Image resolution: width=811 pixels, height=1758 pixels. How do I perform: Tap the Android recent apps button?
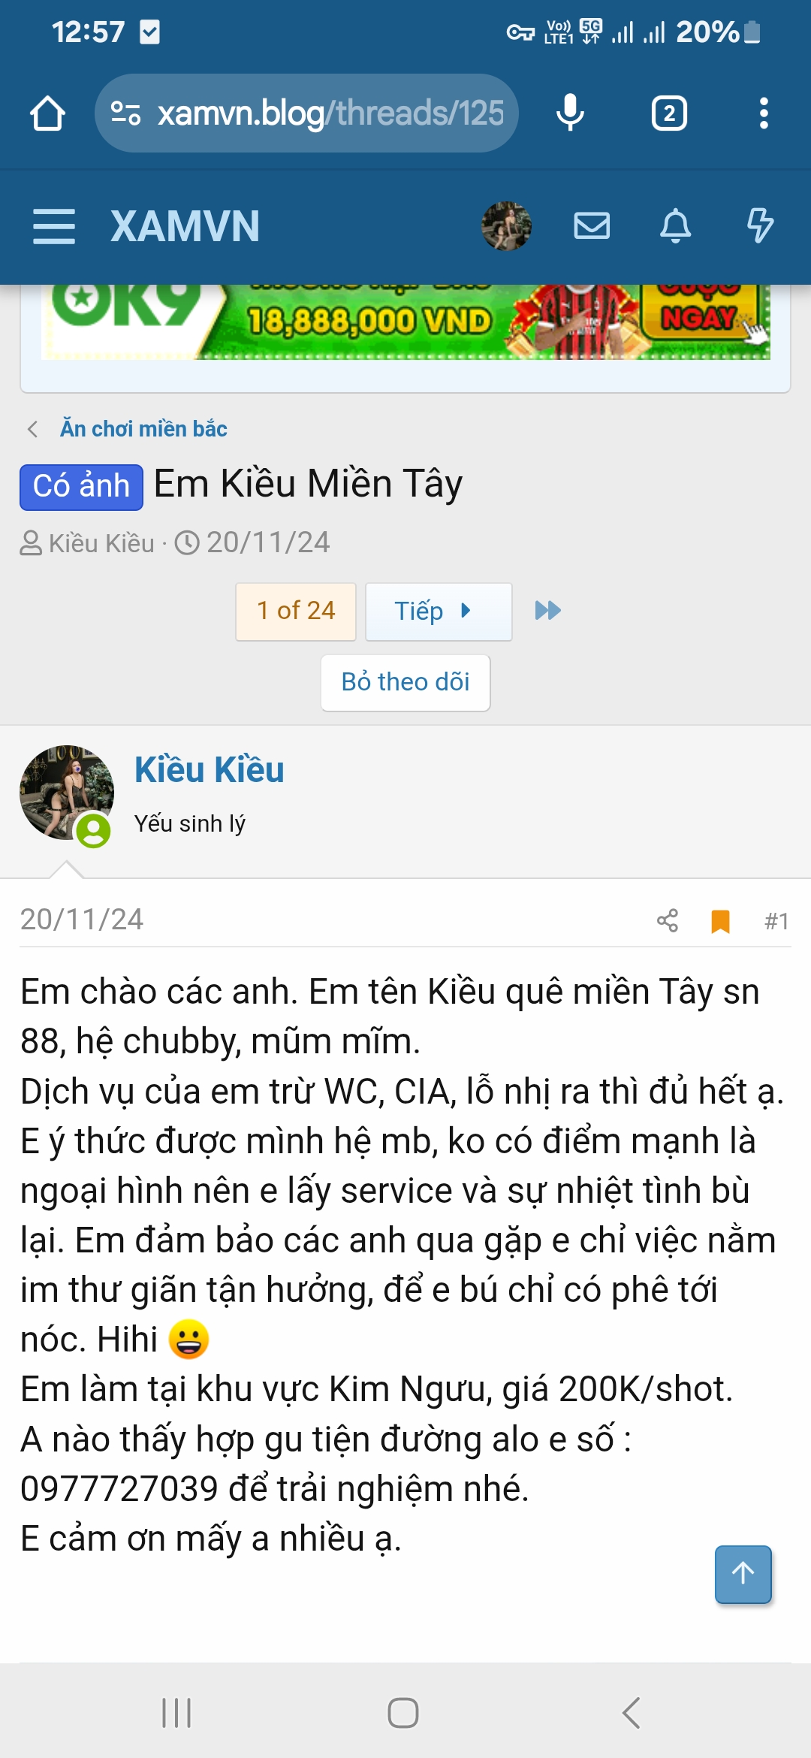176,1713
